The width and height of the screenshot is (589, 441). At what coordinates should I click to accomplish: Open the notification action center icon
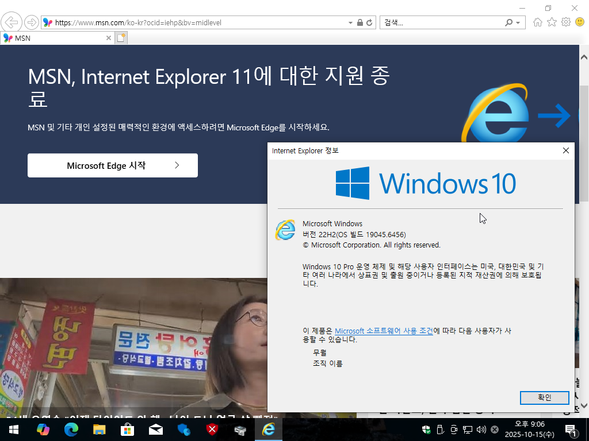tap(571, 430)
